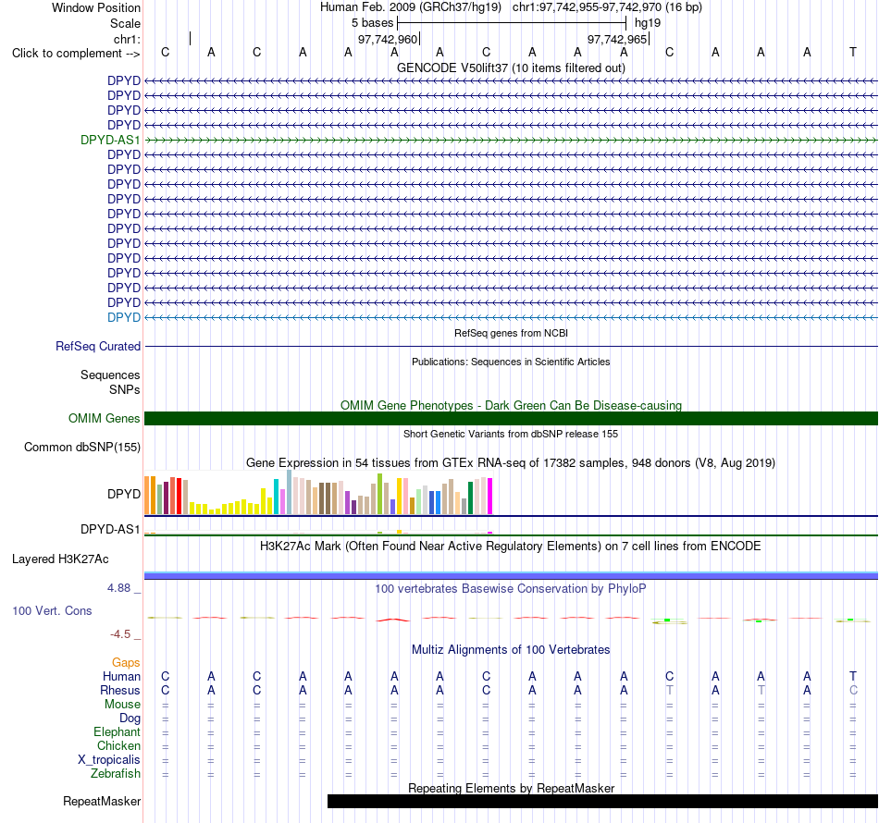Click the ruler position '97,742,965'
The width and height of the screenshot is (879, 823).
(616, 39)
